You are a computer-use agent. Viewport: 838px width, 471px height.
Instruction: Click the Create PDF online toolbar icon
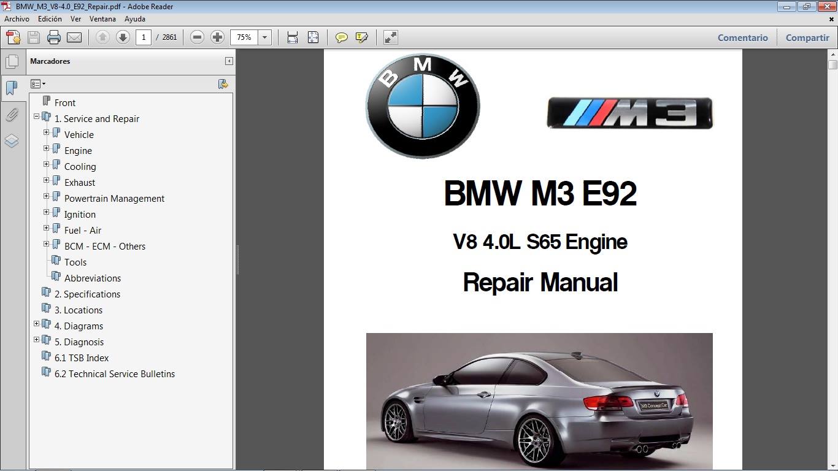(x=13, y=37)
